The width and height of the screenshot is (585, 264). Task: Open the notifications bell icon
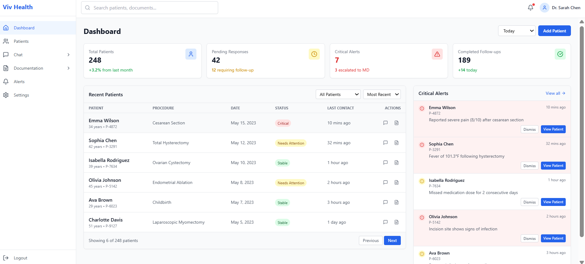[531, 8]
